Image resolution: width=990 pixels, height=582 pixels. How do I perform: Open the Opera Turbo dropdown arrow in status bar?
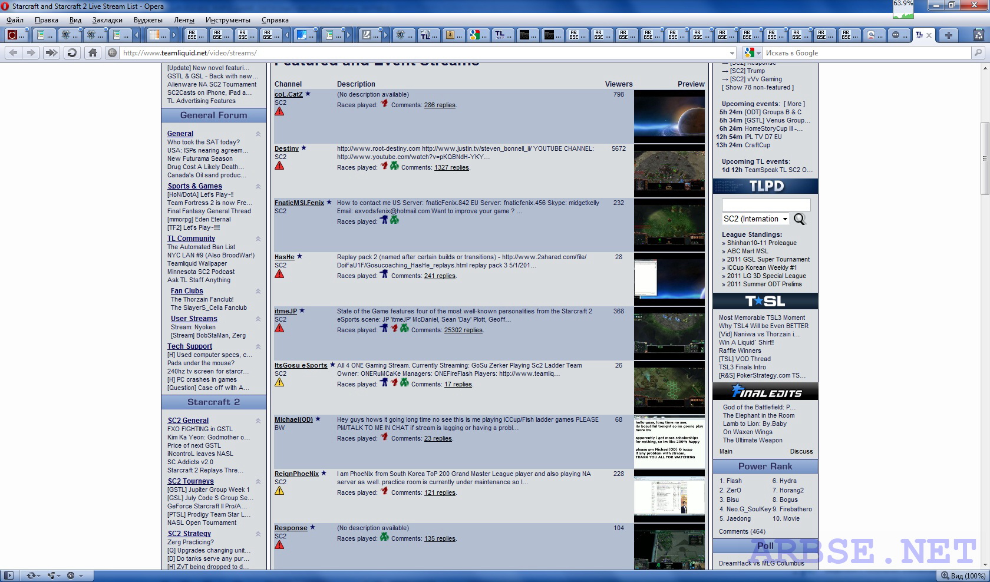pyautogui.click(x=81, y=576)
